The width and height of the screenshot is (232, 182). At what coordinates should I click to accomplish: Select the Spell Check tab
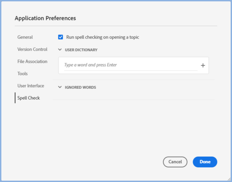coord(28,98)
